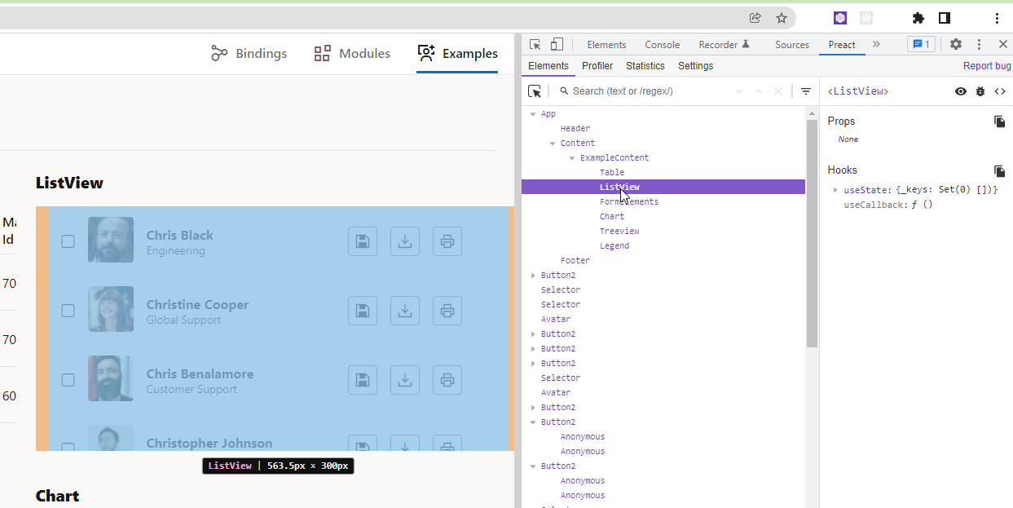Open the Preact component filter menu

point(806,91)
